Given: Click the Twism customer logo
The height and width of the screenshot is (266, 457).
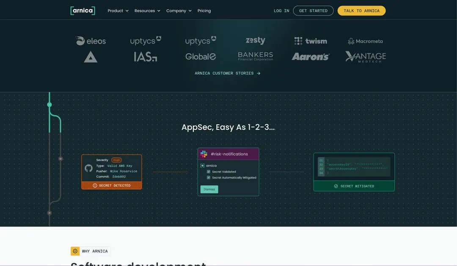Looking at the screenshot, I should click(311, 41).
